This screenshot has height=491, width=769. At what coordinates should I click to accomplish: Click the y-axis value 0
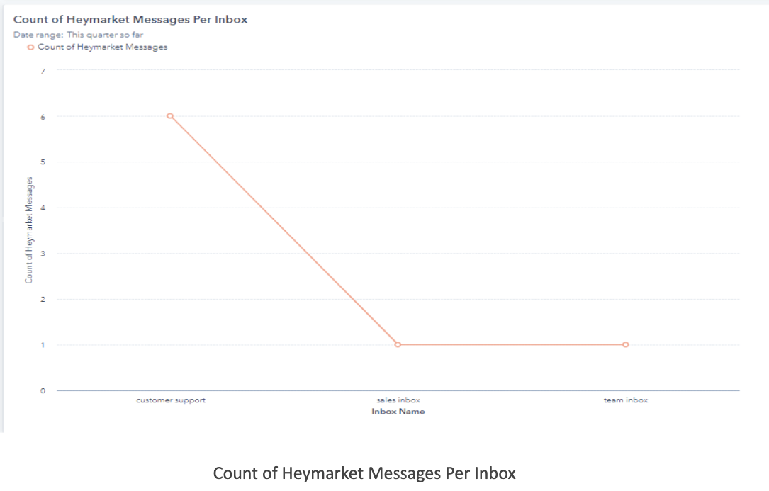click(43, 391)
